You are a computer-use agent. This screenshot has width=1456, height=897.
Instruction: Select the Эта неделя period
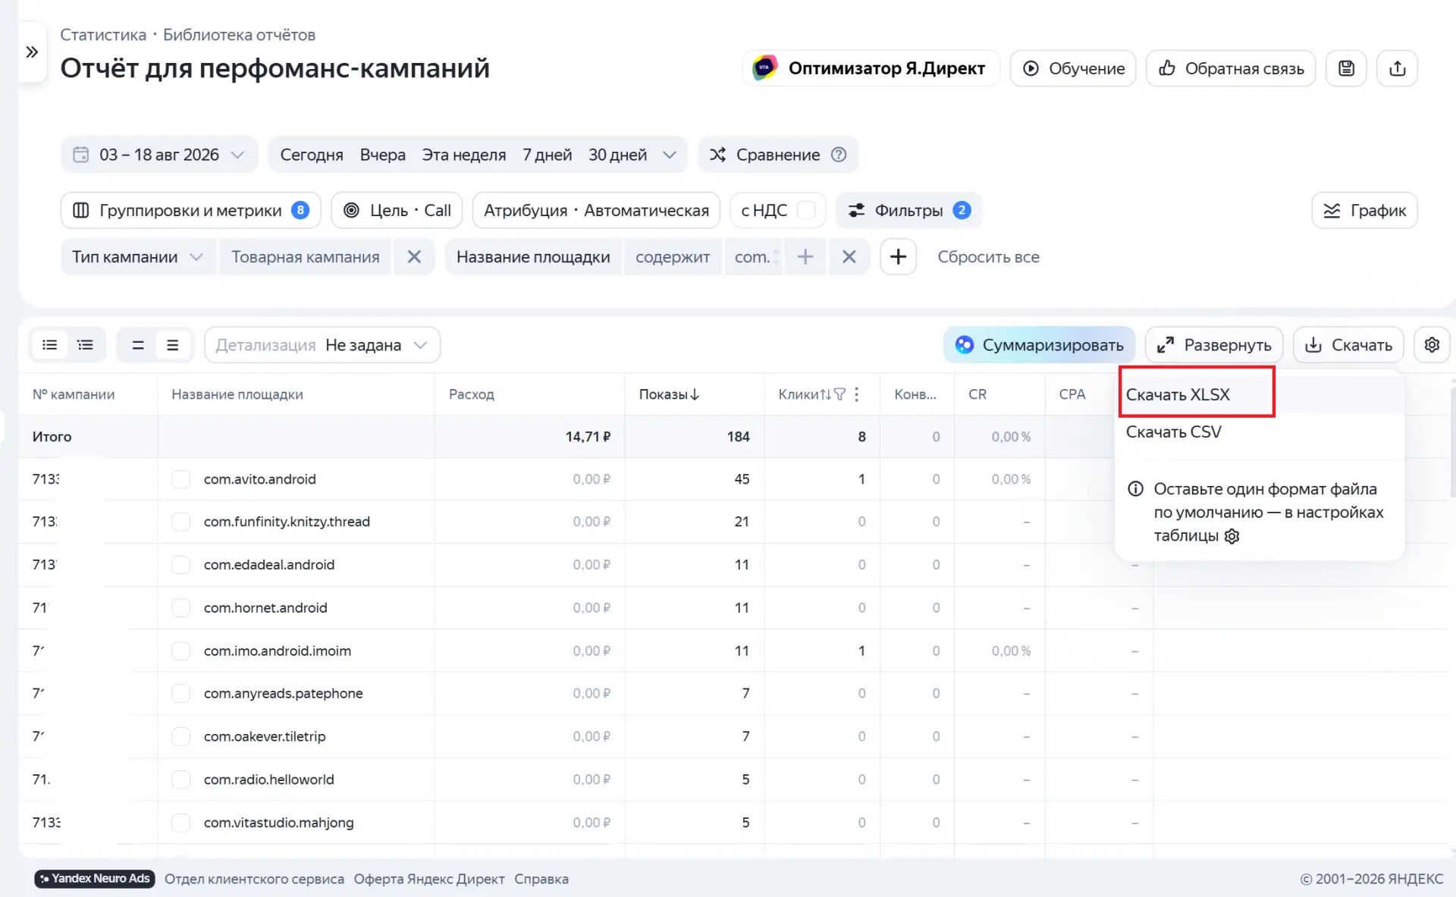click(x=464, y=155)
